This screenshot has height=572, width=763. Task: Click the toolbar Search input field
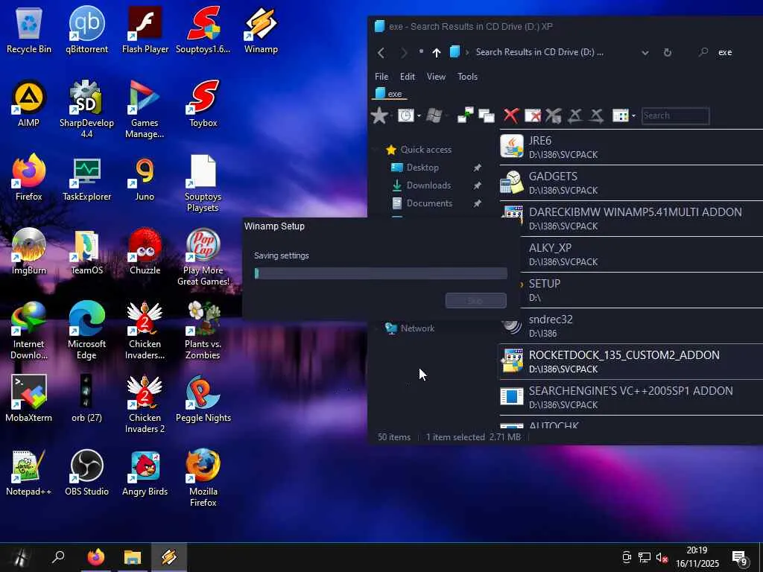(x=675, y=115)
